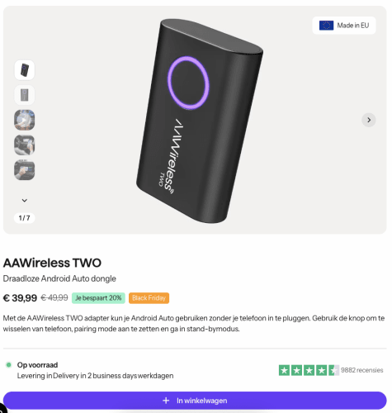The height and width of the screenshot is (413, 392).
Task: Click the AAWireless TWO product title
Action: (x=52, y=263)
